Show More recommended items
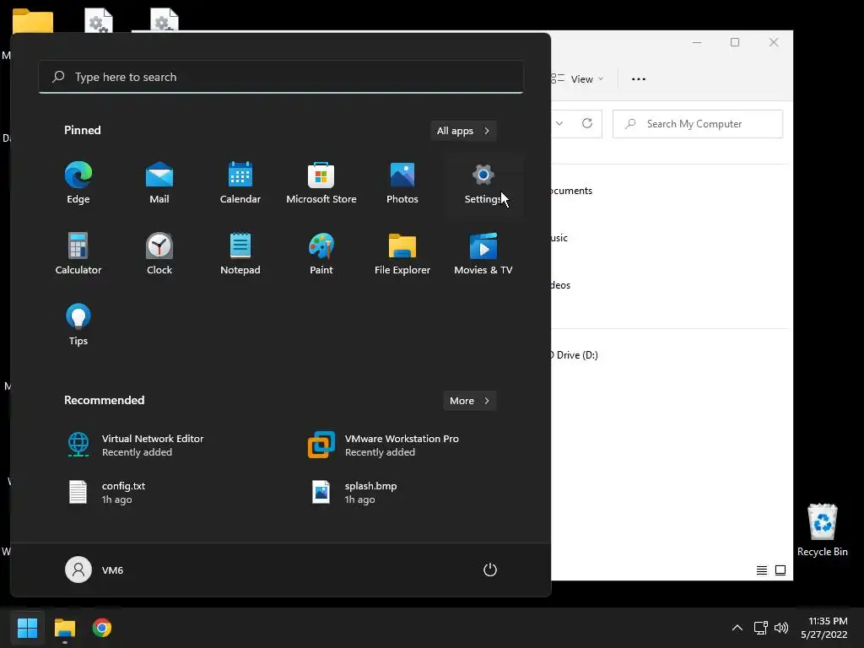 pyautogui.click(x=469, y=401)
